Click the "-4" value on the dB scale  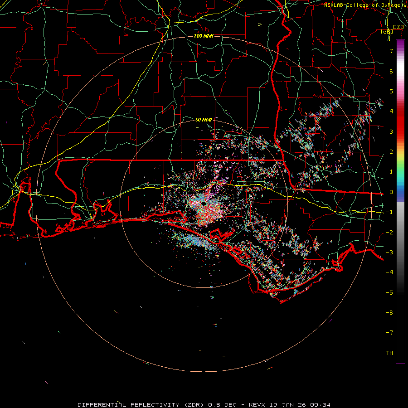click(389, 272)
